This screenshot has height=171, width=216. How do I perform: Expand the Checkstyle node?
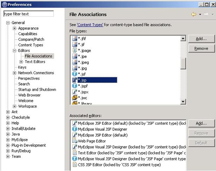(8, 118)
